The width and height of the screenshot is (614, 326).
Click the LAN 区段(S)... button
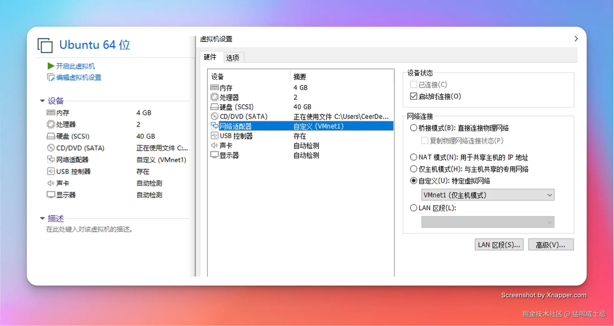[499, 245]
